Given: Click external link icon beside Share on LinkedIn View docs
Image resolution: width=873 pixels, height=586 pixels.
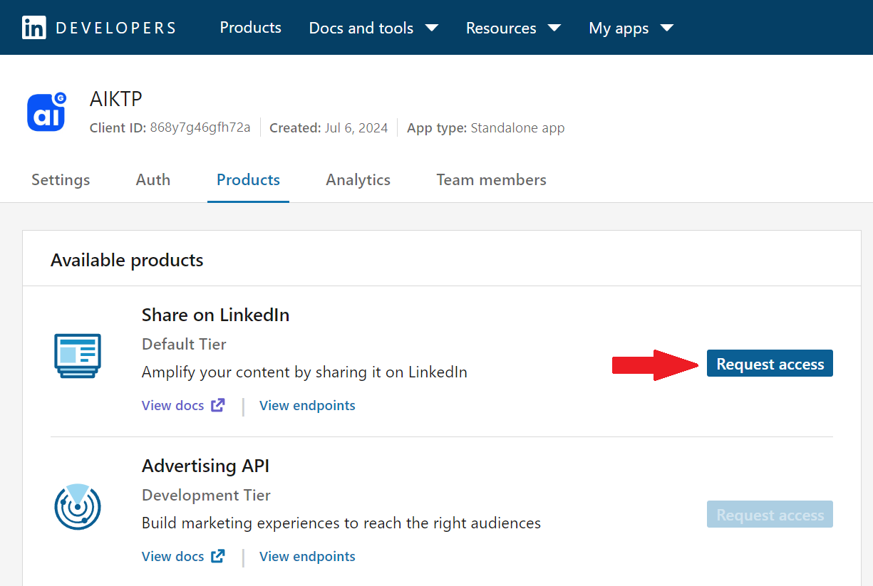Looking at the screenshot, I should click(218, 405).
